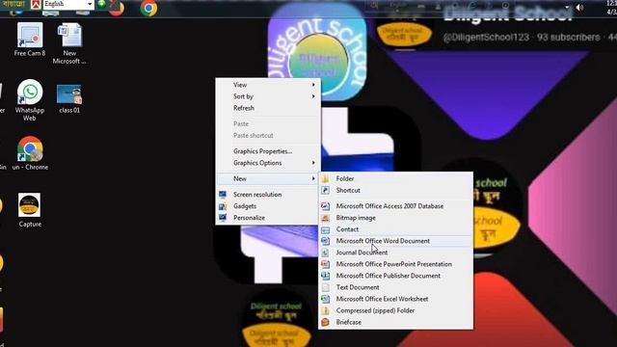Create new Journal Document
This screenshot has width=617, height=347.
pyautogui.click(x=395, y=253)
